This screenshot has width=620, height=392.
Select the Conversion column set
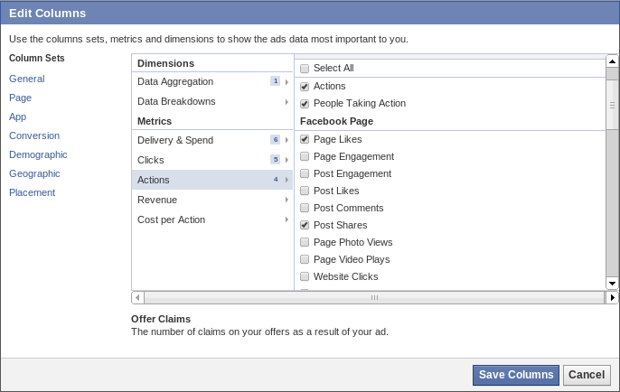(x=34, y=135)
